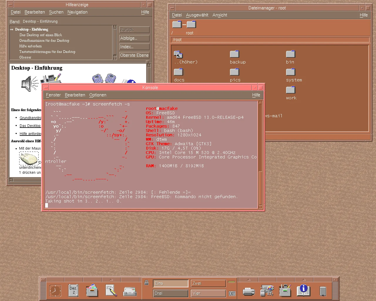Screen dimensions: 376x301
Task: Switch to workspace Vier
Action: pos(208,293)
